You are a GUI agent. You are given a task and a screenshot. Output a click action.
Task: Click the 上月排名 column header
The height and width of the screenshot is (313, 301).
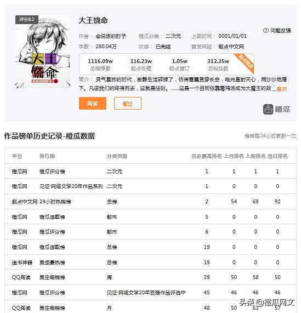coord(234,156)
